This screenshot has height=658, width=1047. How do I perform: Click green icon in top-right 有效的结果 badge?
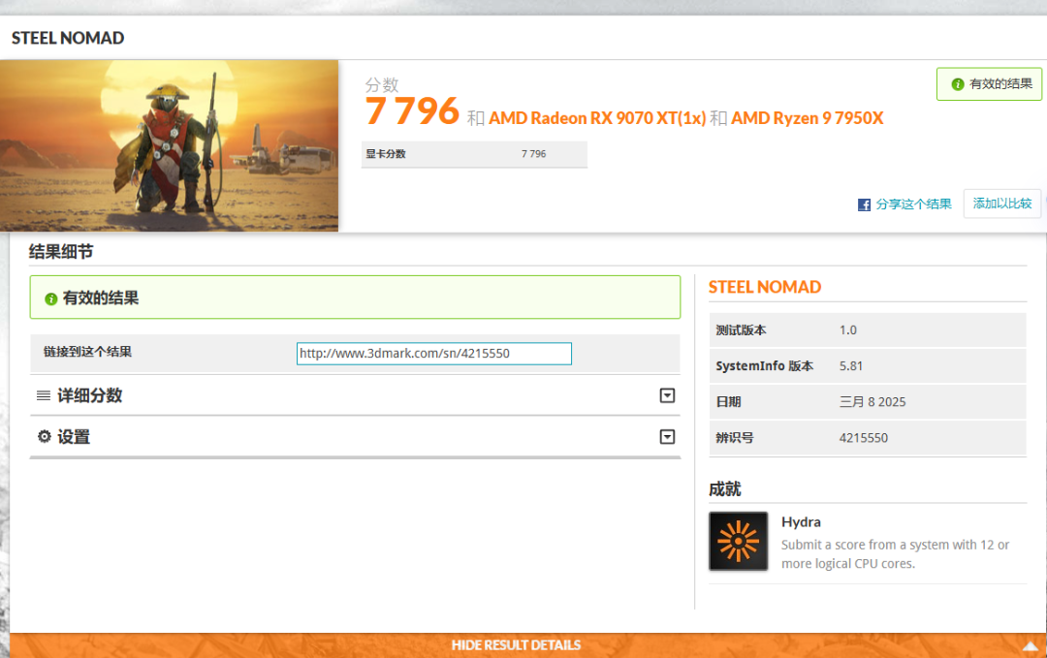[958, 84]
